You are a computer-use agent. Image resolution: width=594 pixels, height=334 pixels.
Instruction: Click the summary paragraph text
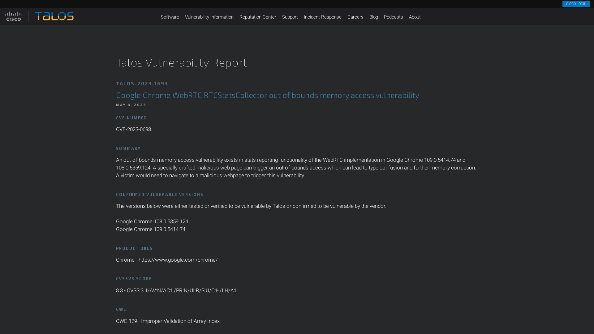tap(296, 168)
